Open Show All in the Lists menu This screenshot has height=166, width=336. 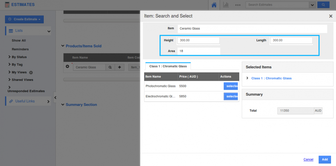click(19, 41)
